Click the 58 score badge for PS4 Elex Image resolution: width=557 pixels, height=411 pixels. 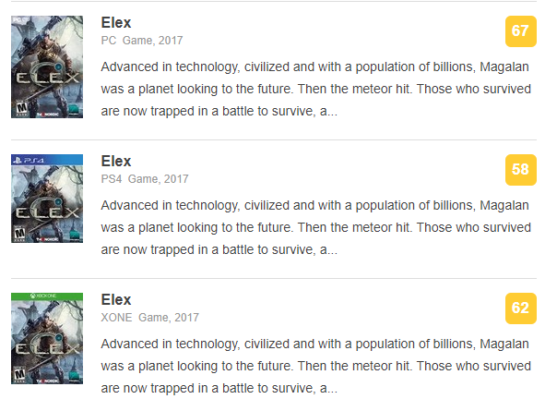(520, 169)
